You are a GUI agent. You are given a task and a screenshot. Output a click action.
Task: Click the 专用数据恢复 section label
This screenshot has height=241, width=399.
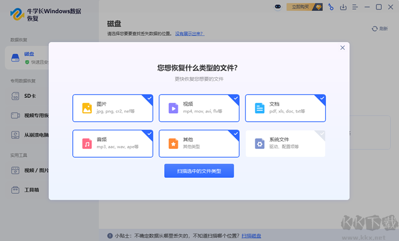tap(23, 81)
